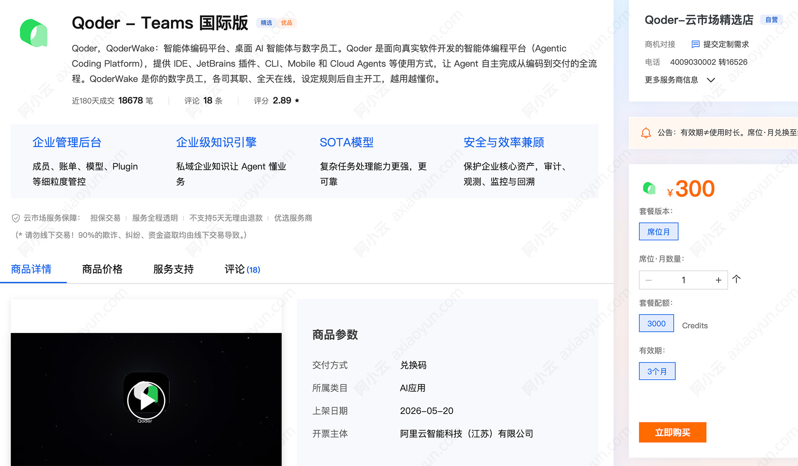Click the bell announcement icon
The image size is (798, 466).
(646, 133)
